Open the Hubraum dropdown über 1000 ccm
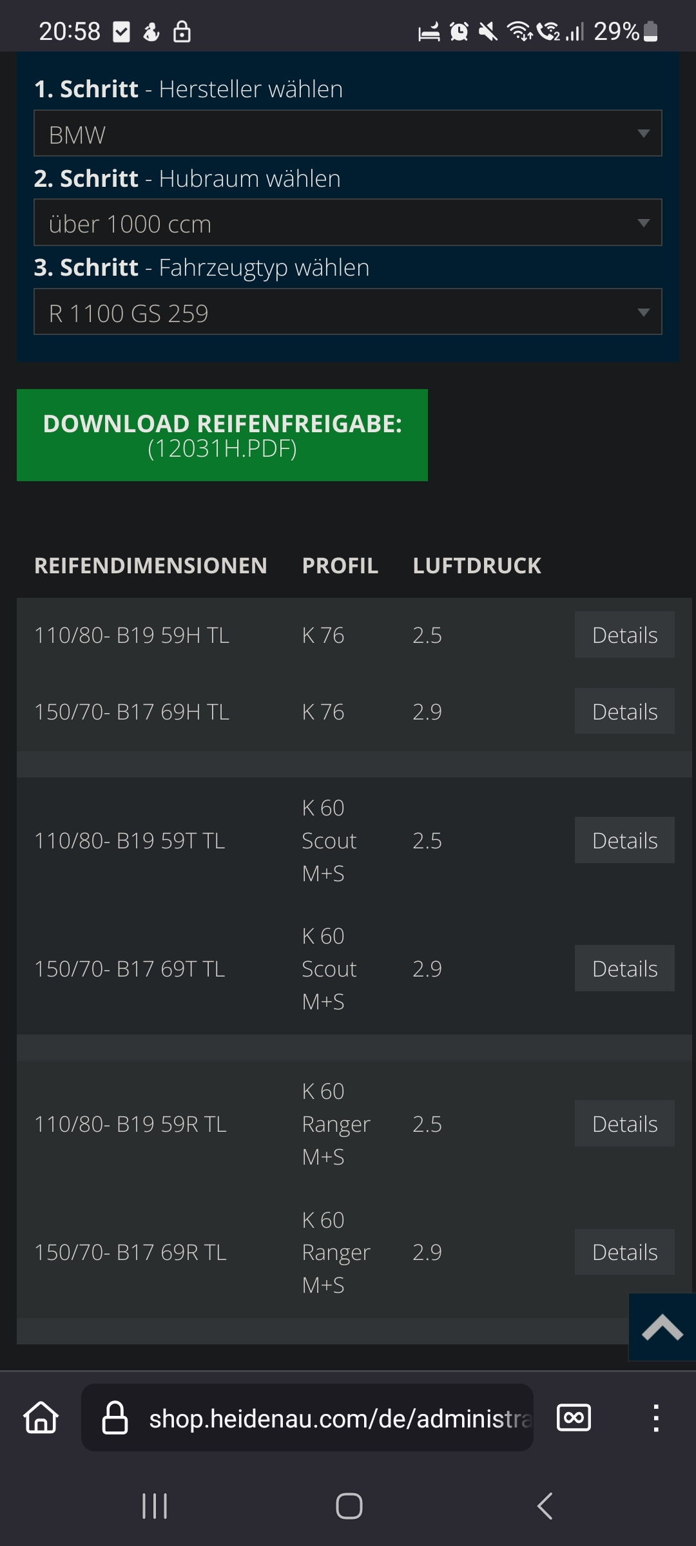The height and width of the screenshot is (1546, 696). click(x=348, y=222)
